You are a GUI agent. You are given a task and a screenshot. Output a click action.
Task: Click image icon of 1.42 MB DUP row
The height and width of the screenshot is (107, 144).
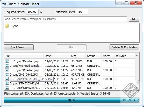click(7, 88)
